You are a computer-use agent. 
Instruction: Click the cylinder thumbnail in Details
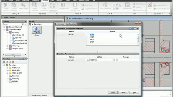click(x=36, y=30)
